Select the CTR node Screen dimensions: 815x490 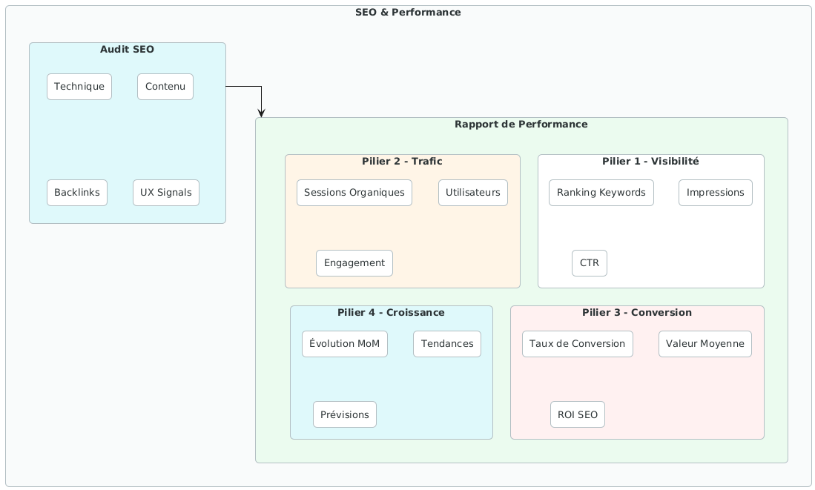(590, 263)
